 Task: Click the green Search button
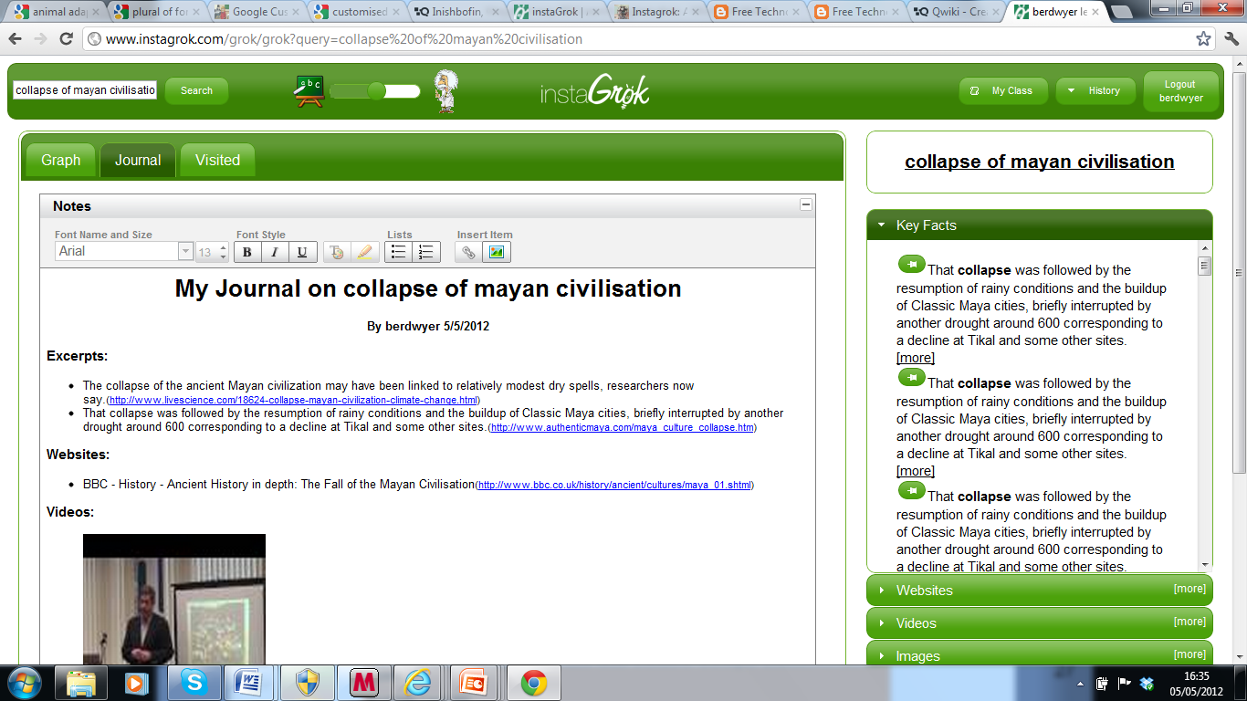point(196,90)
